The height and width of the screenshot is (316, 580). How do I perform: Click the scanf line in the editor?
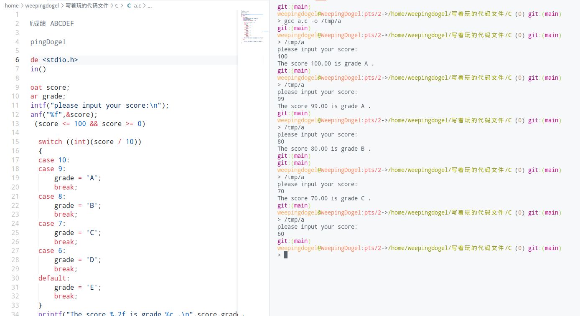tap(64, 115)
